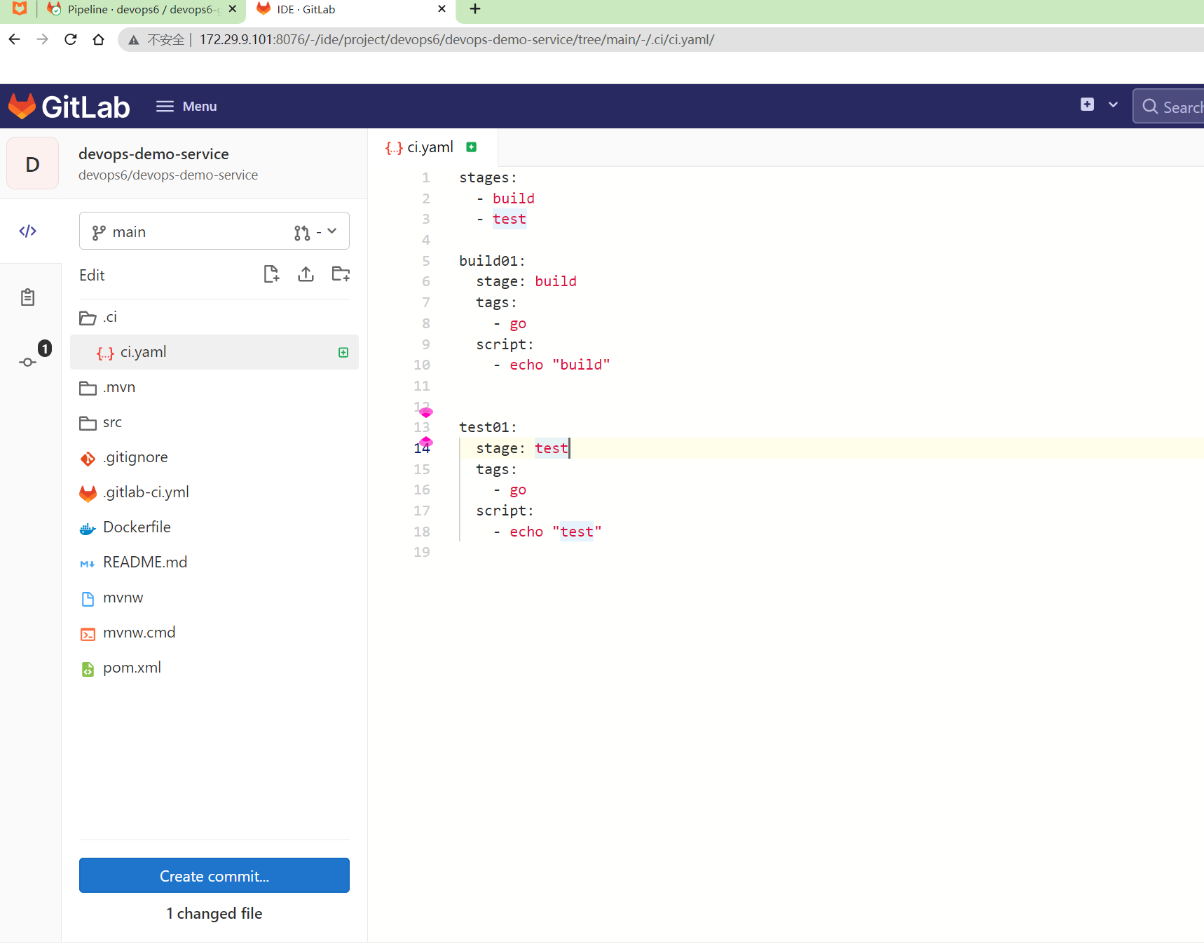The height and width of the screenshot is (944, 1204).
Task: Close the Pipeline browser tab
Action: [x=233, y=9]
